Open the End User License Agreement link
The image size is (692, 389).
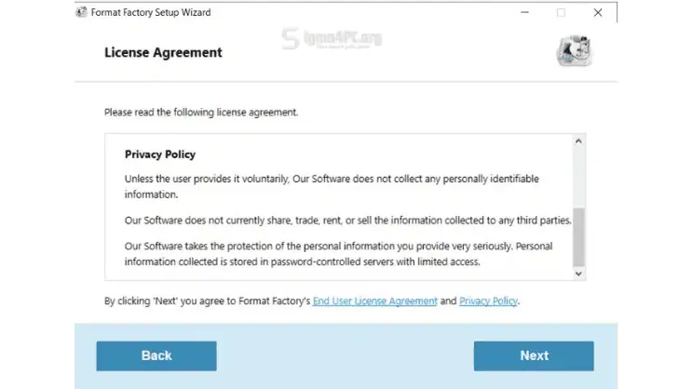[x=374, y=302]
